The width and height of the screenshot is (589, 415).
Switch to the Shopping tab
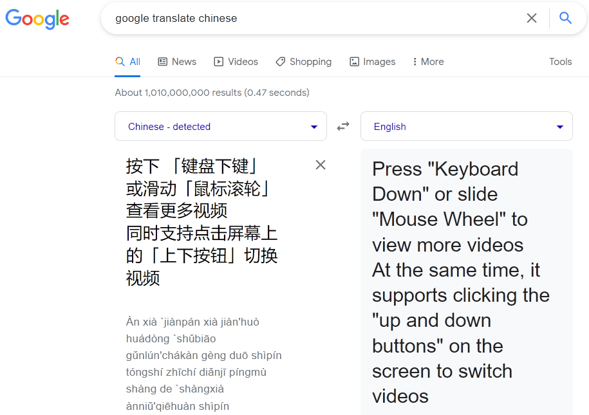(x=303, y=61)
